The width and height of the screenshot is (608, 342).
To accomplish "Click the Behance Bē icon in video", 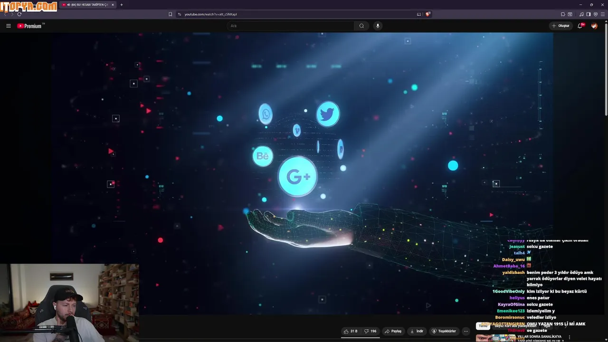I will [x=263, y=156].
